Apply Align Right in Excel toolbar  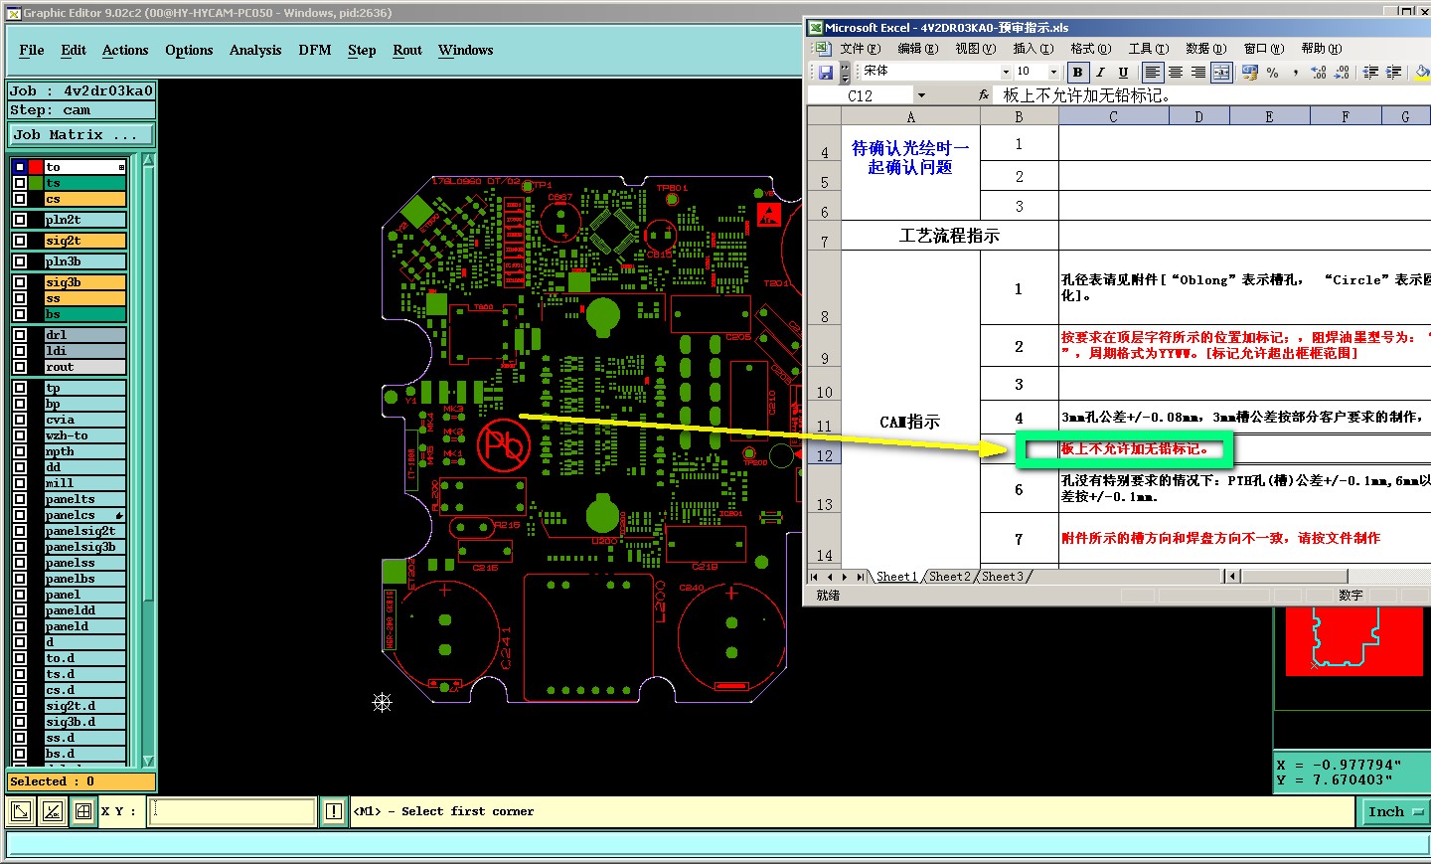pos(1198,72)
